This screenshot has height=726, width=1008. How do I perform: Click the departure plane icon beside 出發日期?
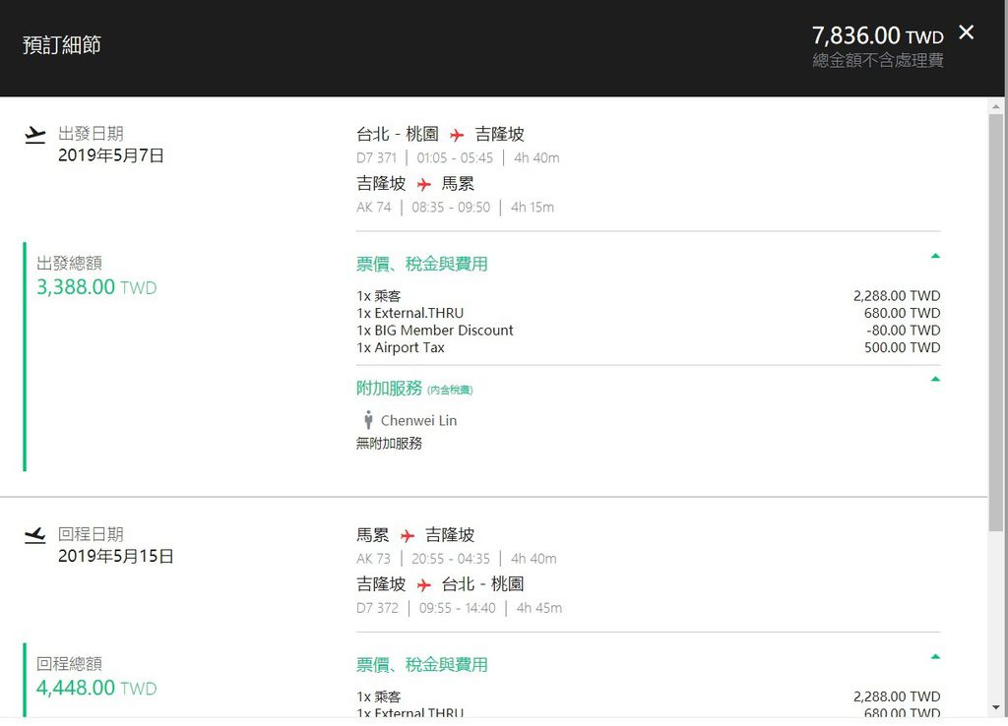(35, 135)
